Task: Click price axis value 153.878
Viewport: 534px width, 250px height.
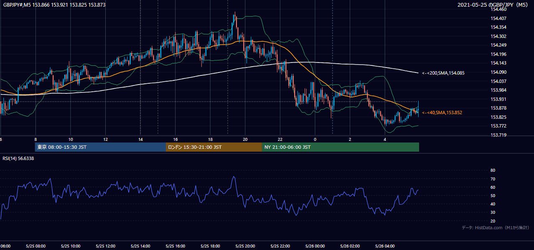Action: (x=498, y=108)
